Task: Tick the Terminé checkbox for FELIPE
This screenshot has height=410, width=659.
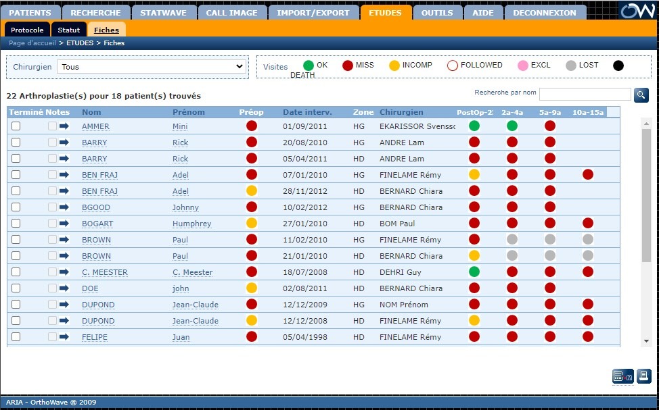Action: [x=16, y=337]
